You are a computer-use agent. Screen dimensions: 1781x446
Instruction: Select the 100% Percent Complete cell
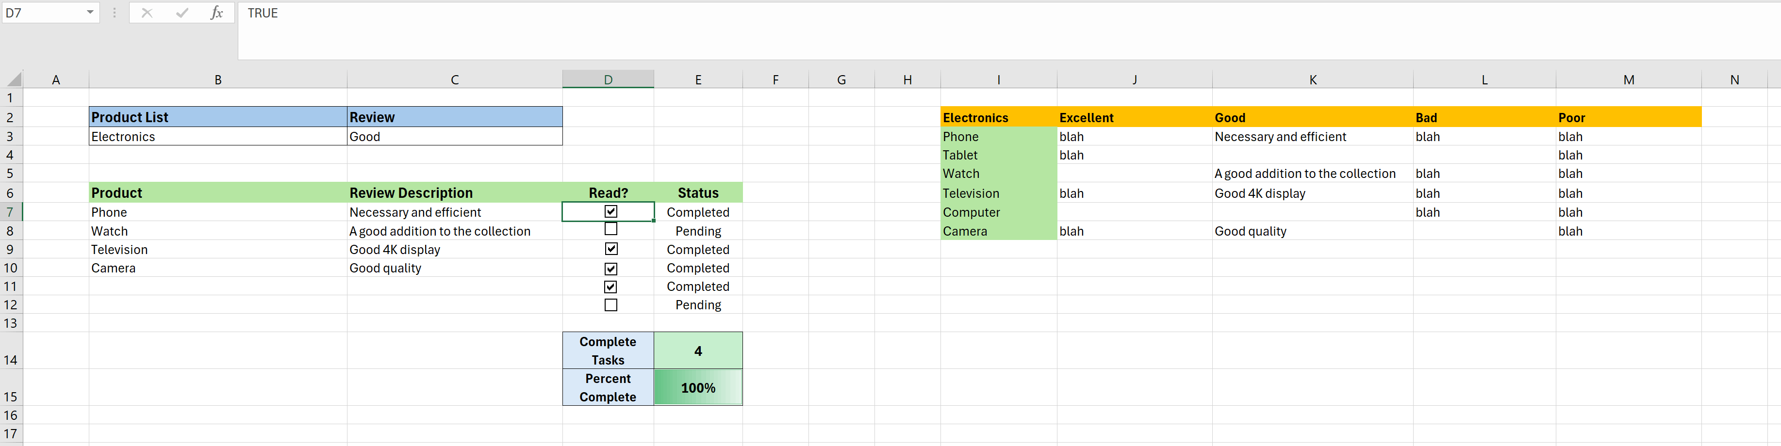[698, 387]
